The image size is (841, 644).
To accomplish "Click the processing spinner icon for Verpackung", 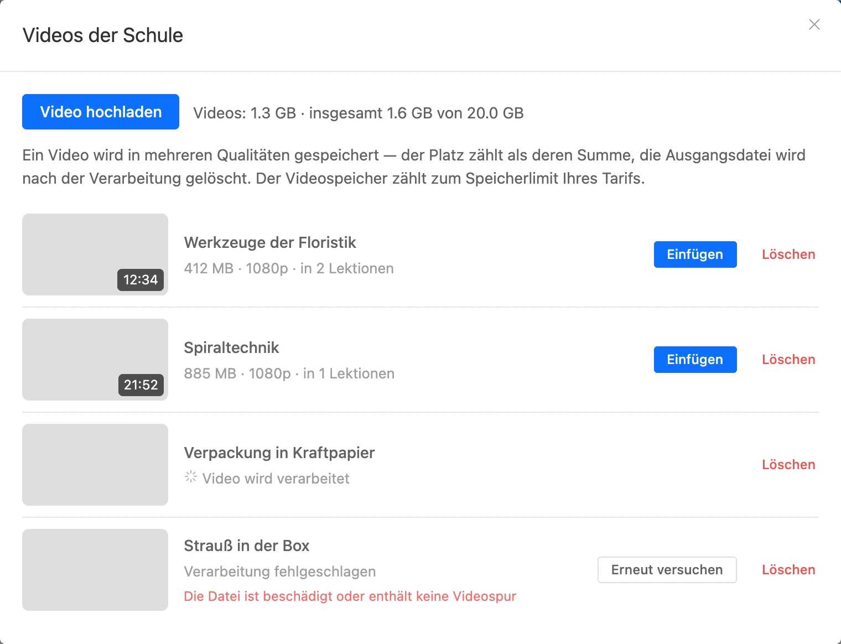I will 191,477.
